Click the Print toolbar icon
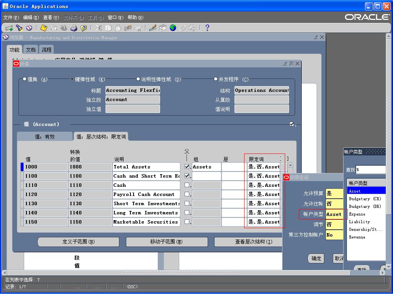Screen dimensions: 393x294 (74, 28)
